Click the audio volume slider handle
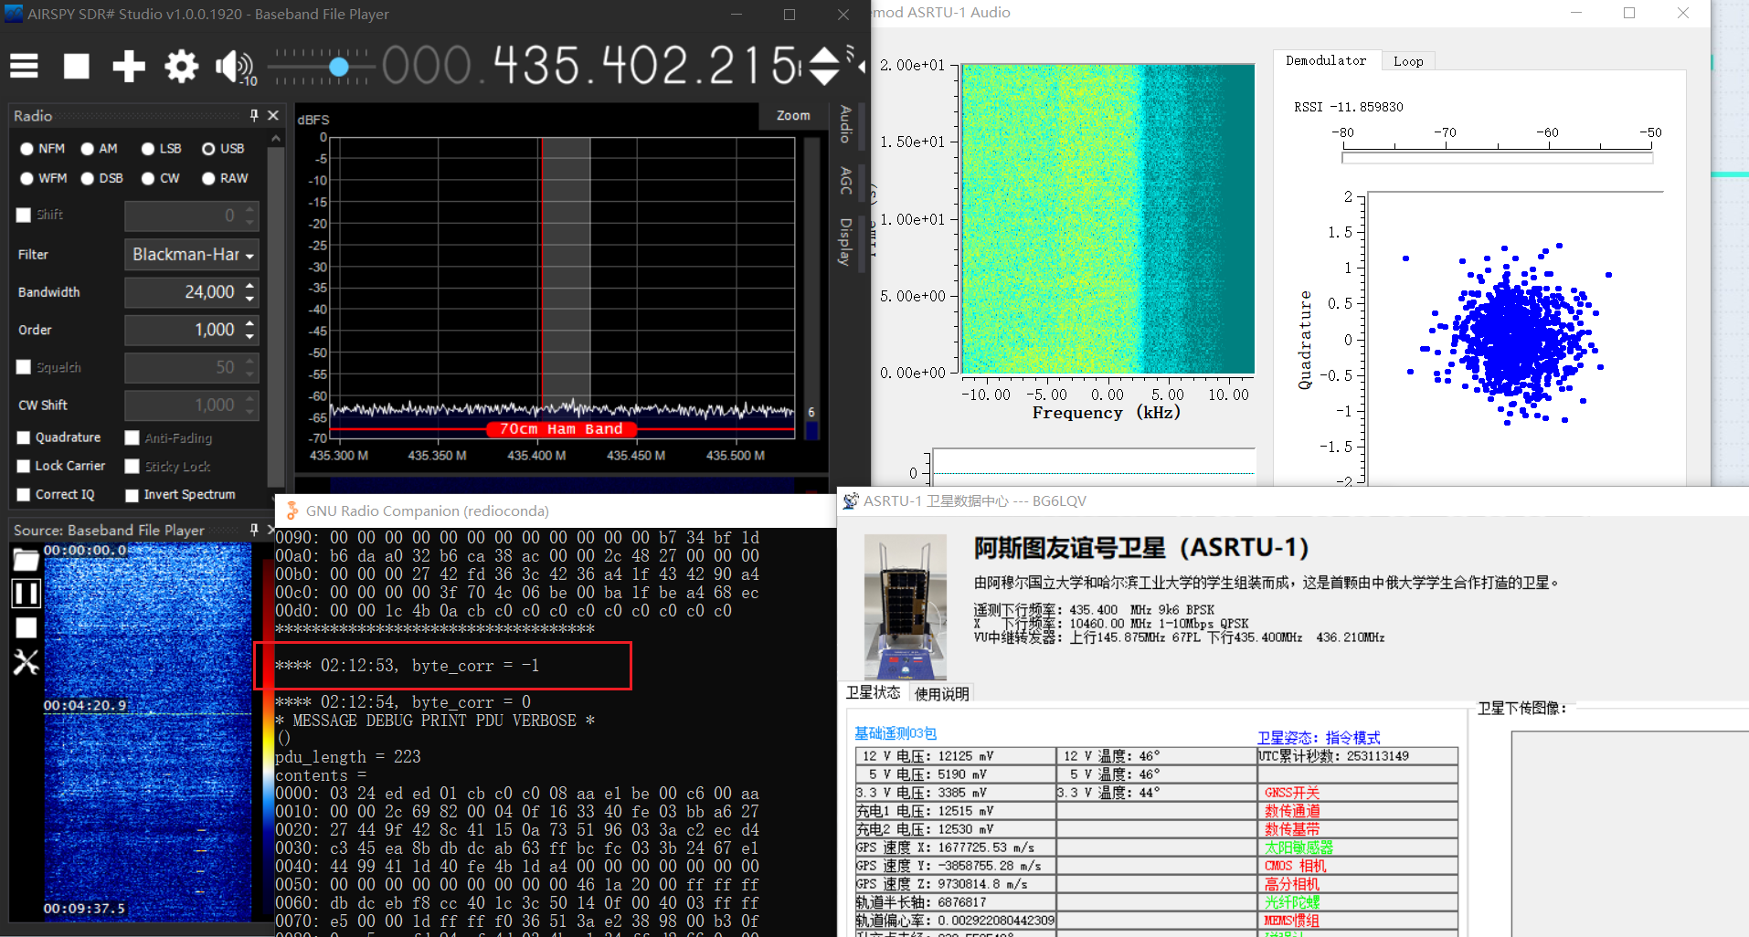The height and width of the screenshot is (937, 1749). [x=339, y=67]
